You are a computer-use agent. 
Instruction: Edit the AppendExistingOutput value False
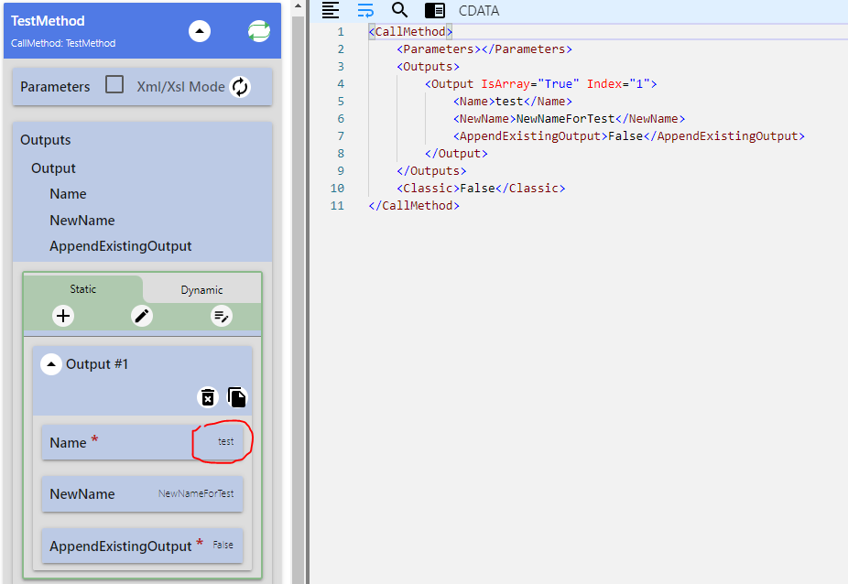pos(223,545)
